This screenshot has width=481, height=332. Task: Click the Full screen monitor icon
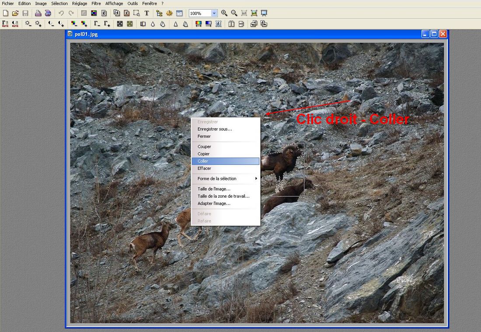(x=264, y=13)
